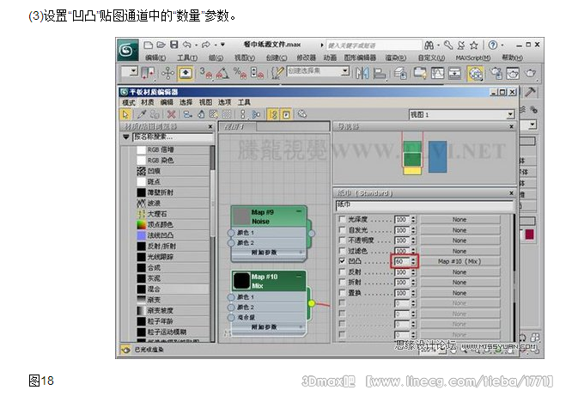578x396 pixels.
Task: Open the 视图 1 view dropdown
Action: pos(510,114)
